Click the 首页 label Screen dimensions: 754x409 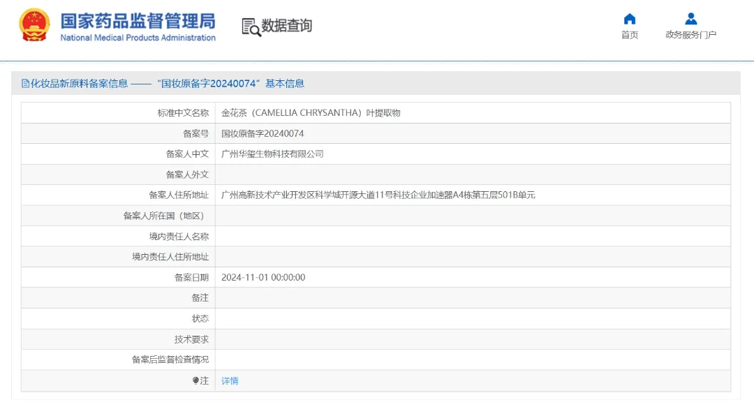[630, 35]
